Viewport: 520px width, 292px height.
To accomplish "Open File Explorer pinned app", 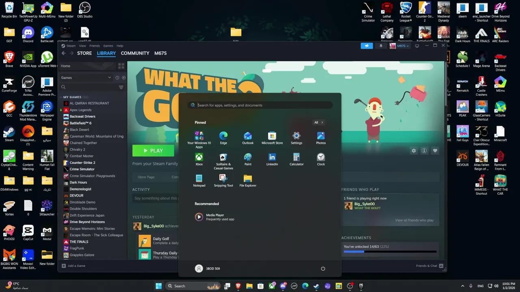I will (x=248, y=180).
